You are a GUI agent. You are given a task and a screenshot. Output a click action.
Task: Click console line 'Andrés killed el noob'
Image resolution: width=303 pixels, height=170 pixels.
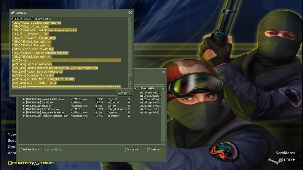pyautogui.click(x=33, y=49)
